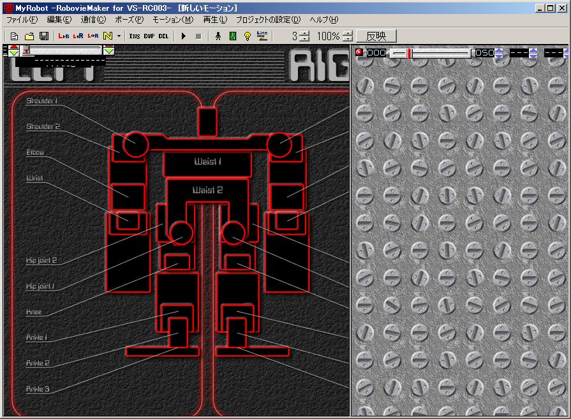Click the Hip joint 2 label

41,260
